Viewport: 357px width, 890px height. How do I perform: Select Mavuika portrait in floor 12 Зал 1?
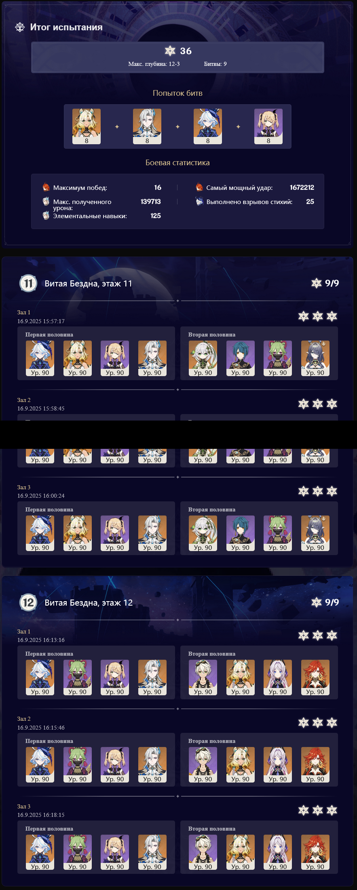coord(315,677)
